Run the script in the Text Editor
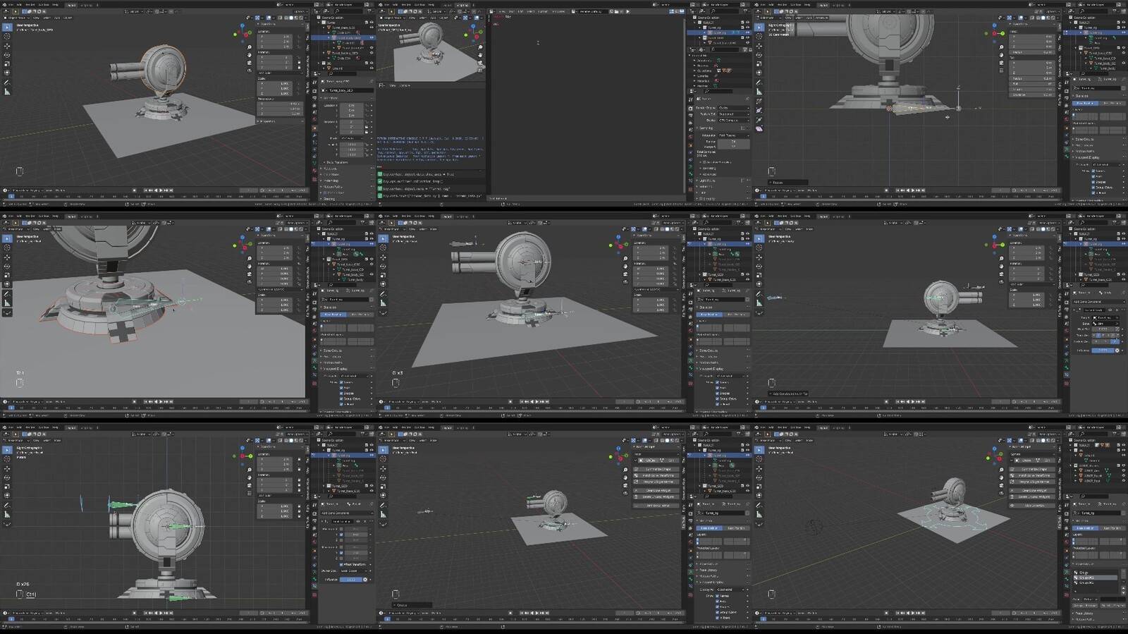This screenshot has height=634, width=1128. (627, 11)
